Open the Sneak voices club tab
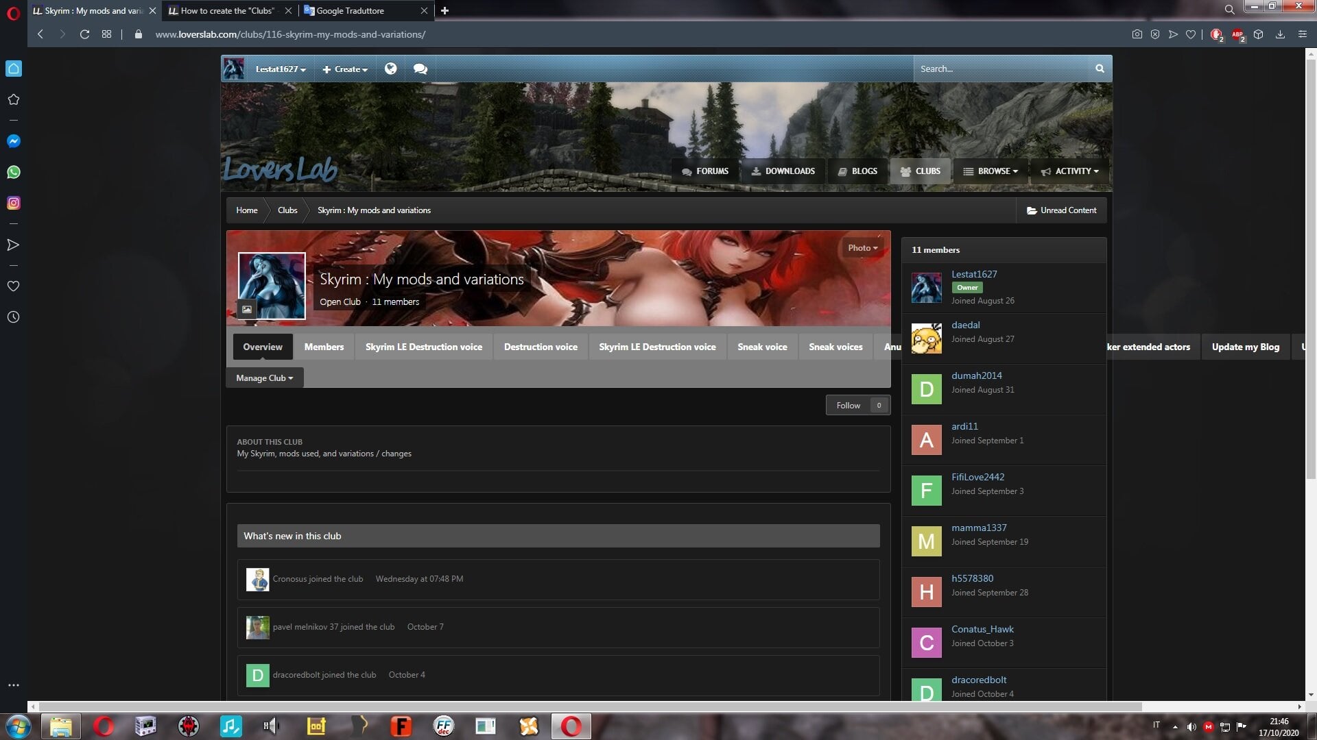Viewport: 1317px width, 740px height. (835, 347)
